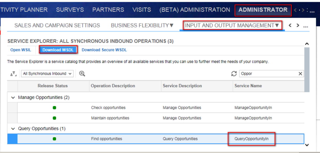Click the refresh icon next to search
Viewport: 320px width, 153px height.
point(234,74)
